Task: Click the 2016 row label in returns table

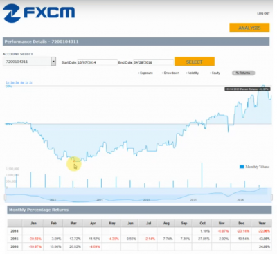Action: (15, 246)
